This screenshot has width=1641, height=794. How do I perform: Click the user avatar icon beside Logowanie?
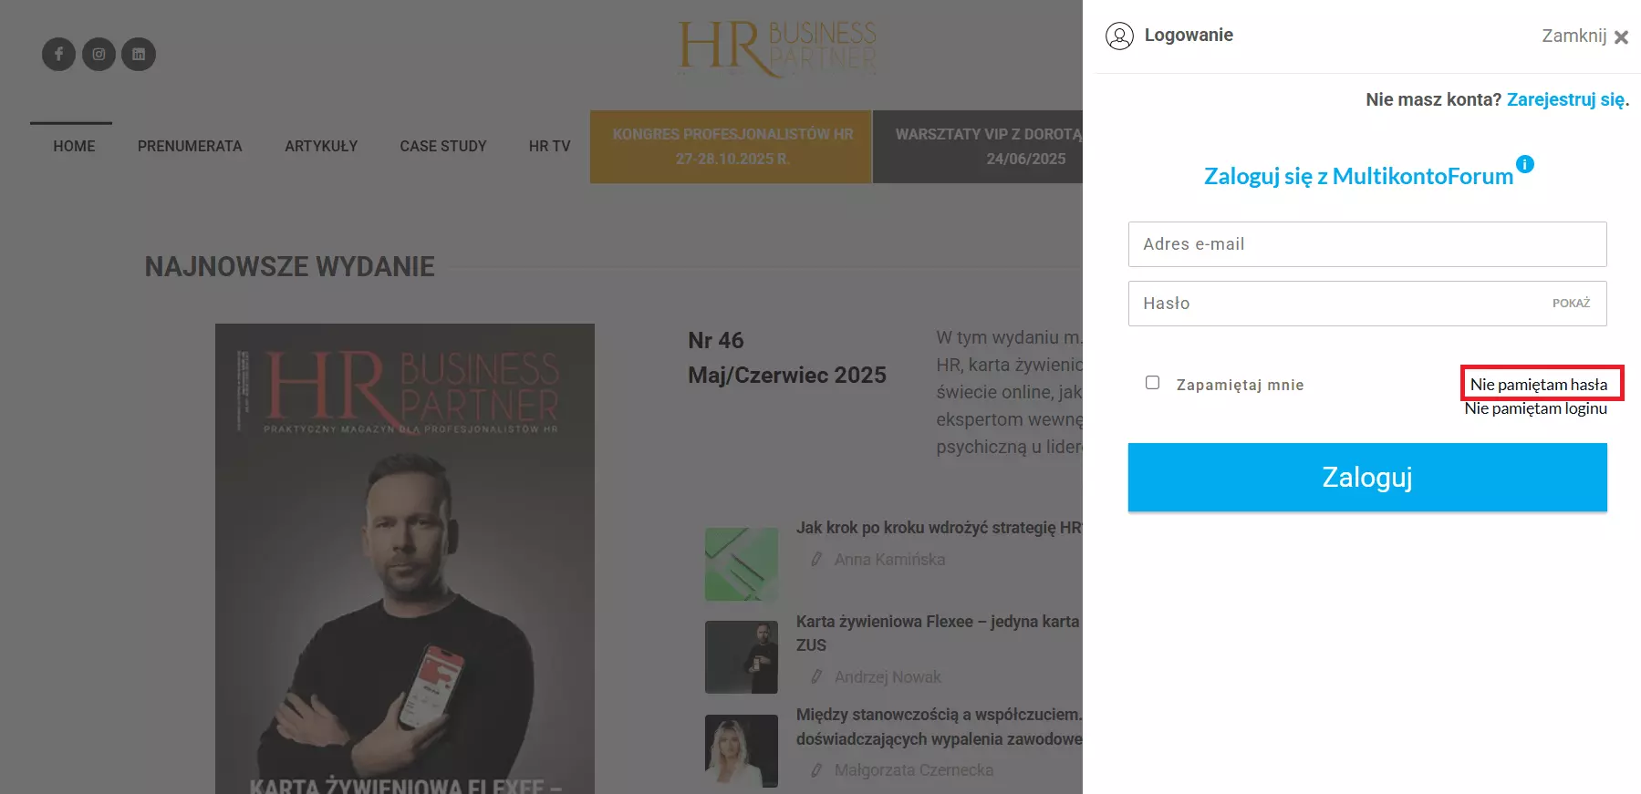point(1119,36)
